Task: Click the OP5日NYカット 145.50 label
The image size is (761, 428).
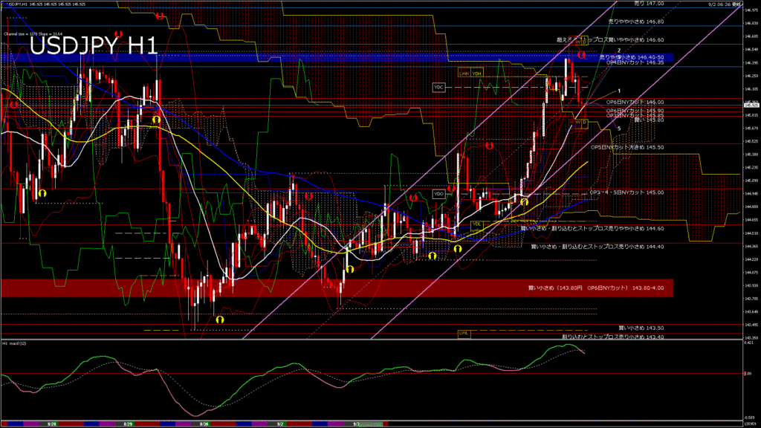Action: pos(626,147)
